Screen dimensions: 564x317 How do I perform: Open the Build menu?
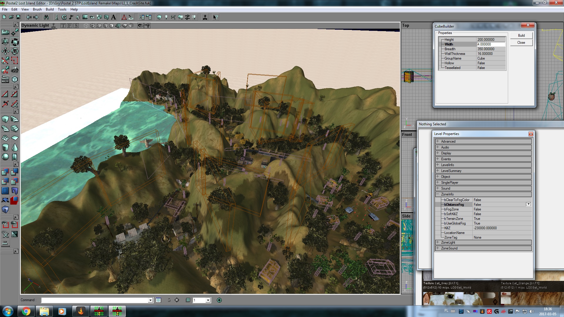[x=50, y=9]
